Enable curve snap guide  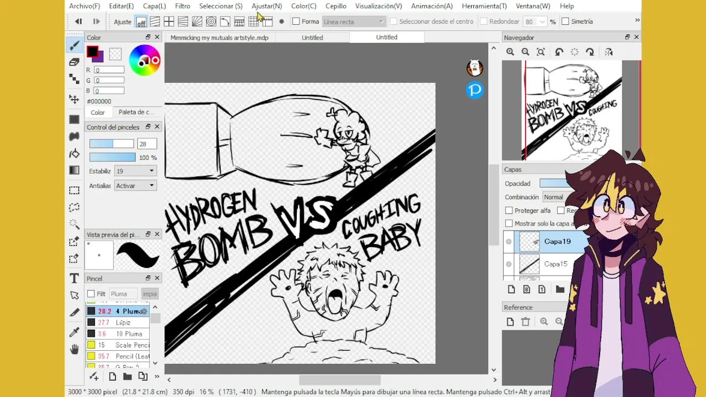pos(225,22)
